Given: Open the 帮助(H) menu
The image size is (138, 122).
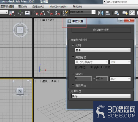Looking at the screenshot, I should coord(77,6).
